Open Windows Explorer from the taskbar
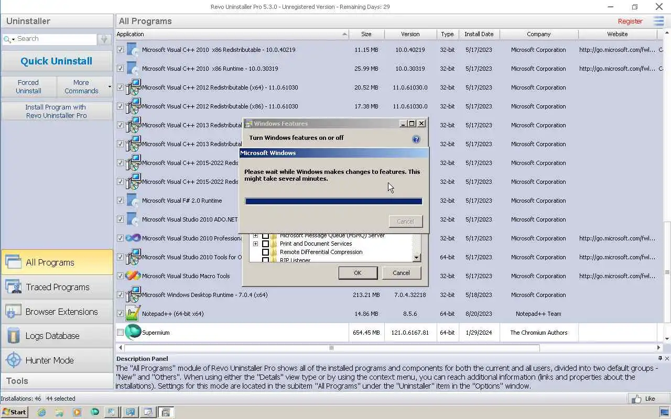This screenshot has width=671, height=419. [x=59, y=412]
